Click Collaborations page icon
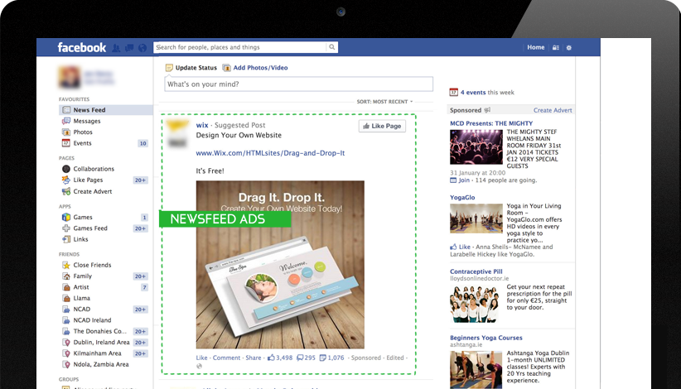Image resolution: width=681 pixels, height=389 pixels. point(66,169)
